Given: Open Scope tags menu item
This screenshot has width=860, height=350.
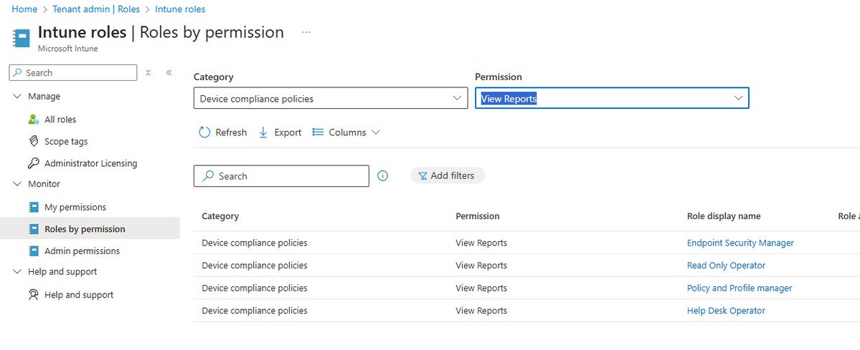Looking at the screenshot, I should tap(66, 141).
